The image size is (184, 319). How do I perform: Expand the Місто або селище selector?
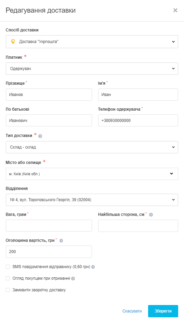tap(92, 174)
